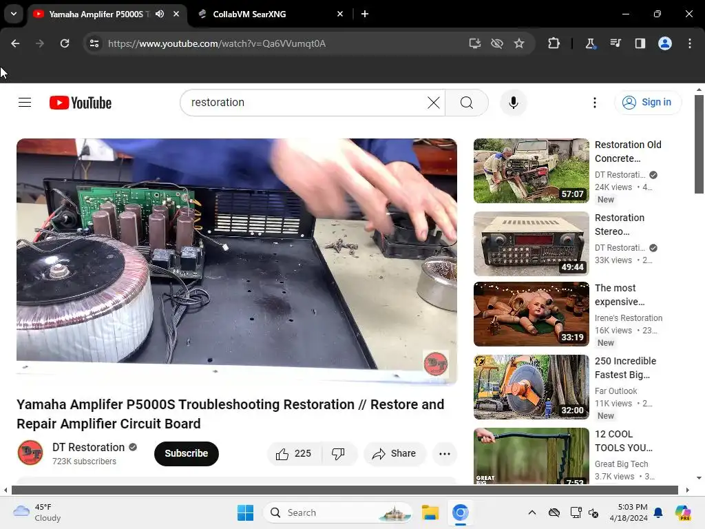Close the Yamaha Amplifer tab
Viewport: 705px width, 529px height.
(176, 14)
